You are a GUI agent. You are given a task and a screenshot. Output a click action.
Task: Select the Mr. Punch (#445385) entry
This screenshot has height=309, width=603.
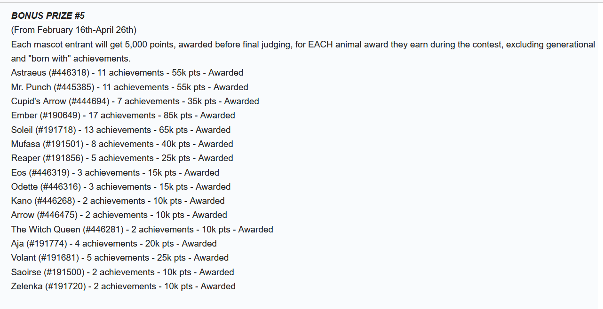click(x=130, y=87)
